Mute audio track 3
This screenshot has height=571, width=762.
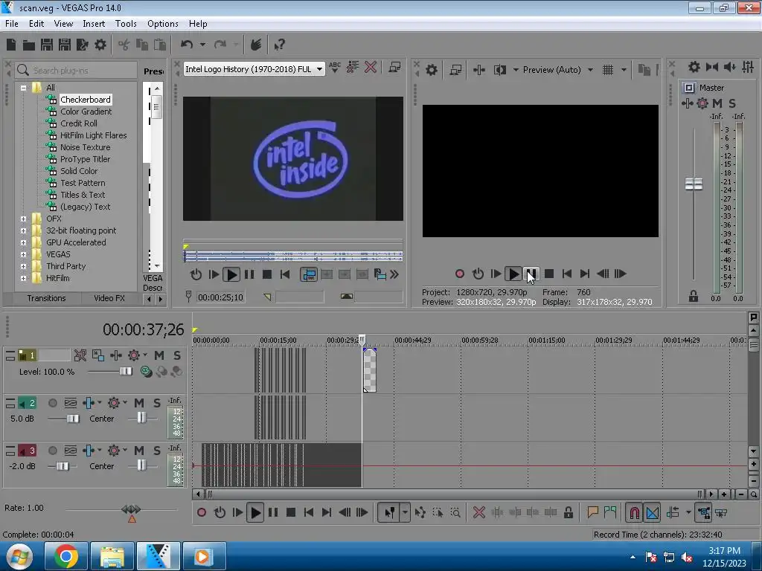pos(139,451)
